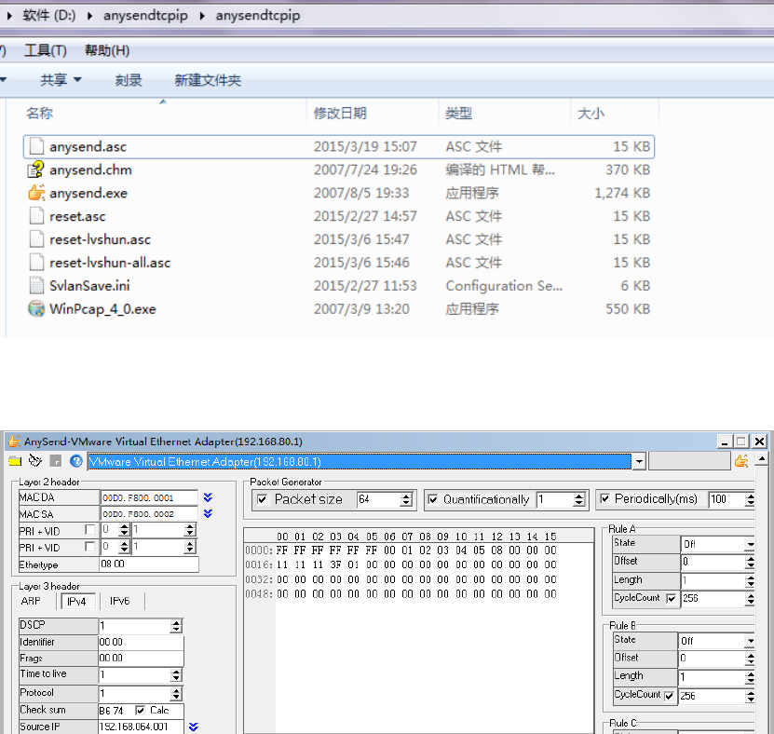This screenshot has width=774, height=734.
Task: Click the Ethertype input field
Action: (149, 564)
